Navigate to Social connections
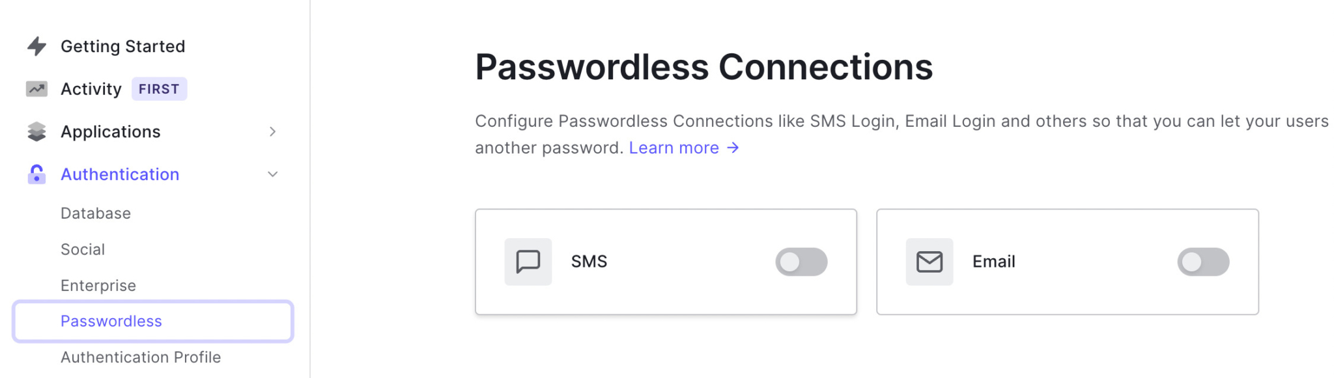The image size is (1334, 378). [83, 249]
